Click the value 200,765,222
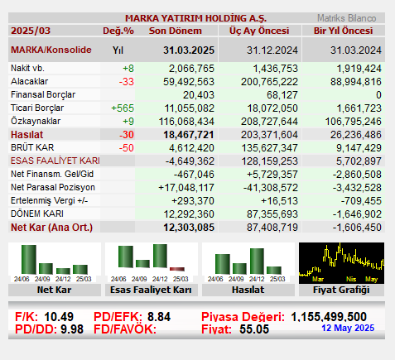Image resolution: width=395 pixels, height=360 pixels. pos(269,82)
